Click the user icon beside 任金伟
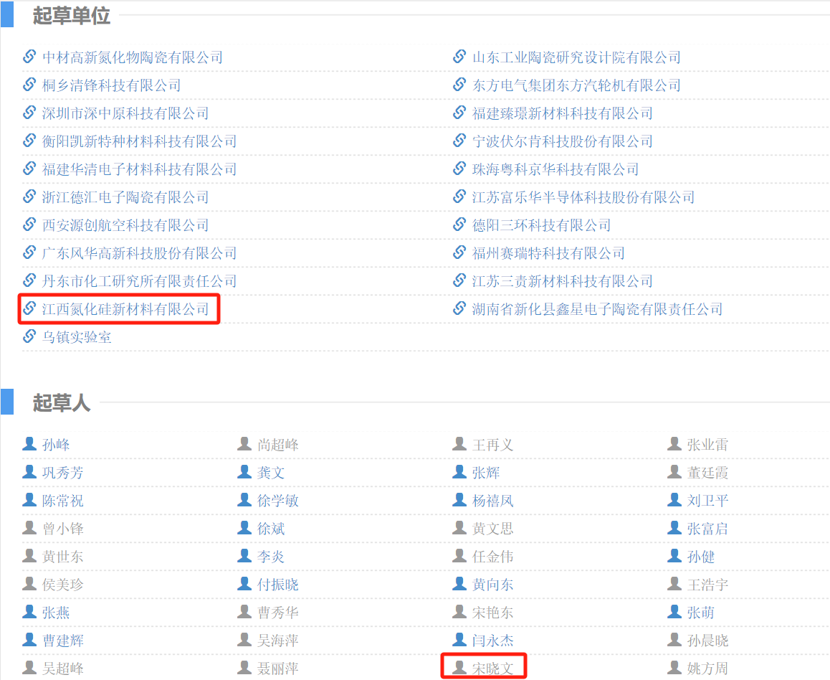This screenshot has width=830, height=680. pos(459,556)
